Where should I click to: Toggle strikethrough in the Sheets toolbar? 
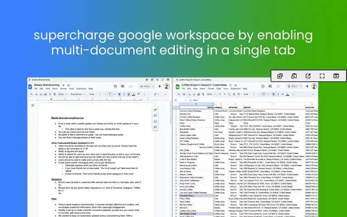tap(282, 94)
